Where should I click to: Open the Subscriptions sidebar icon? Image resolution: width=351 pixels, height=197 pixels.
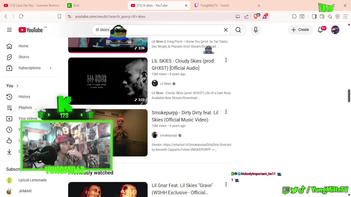9,68
